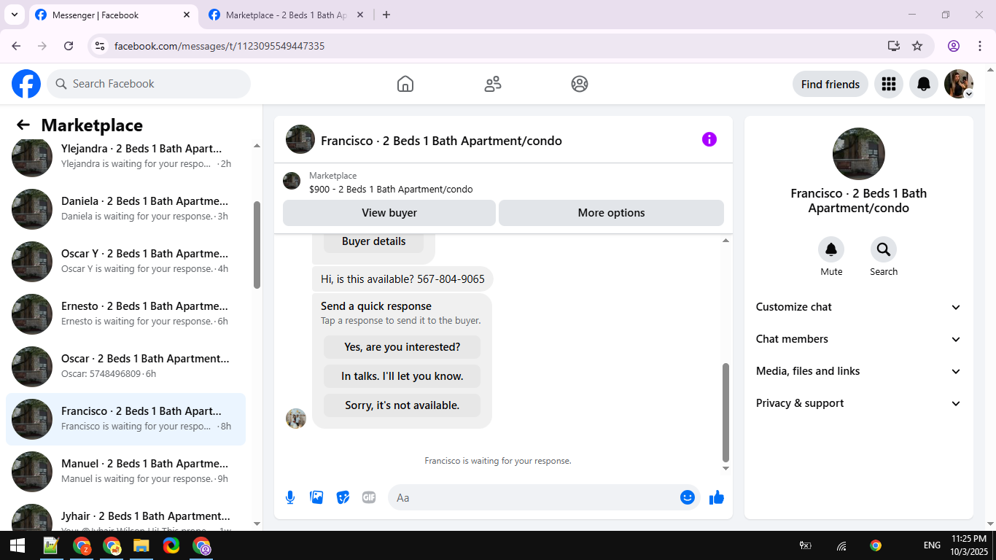
Task: Click the Buyer details button
Action: [x=374, y=241]
